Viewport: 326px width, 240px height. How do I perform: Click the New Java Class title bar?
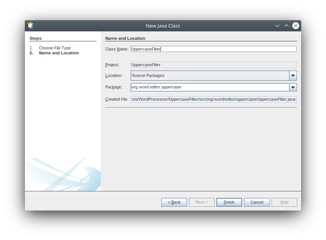tap(163, 26)
